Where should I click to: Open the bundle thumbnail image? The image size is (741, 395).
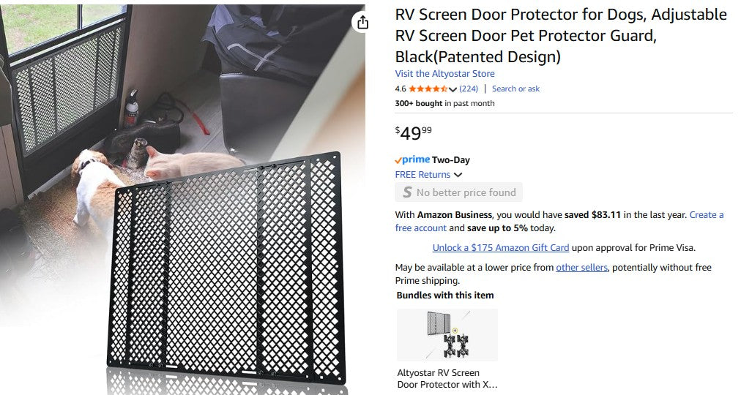pyautogui.click(x=447, y=335)
